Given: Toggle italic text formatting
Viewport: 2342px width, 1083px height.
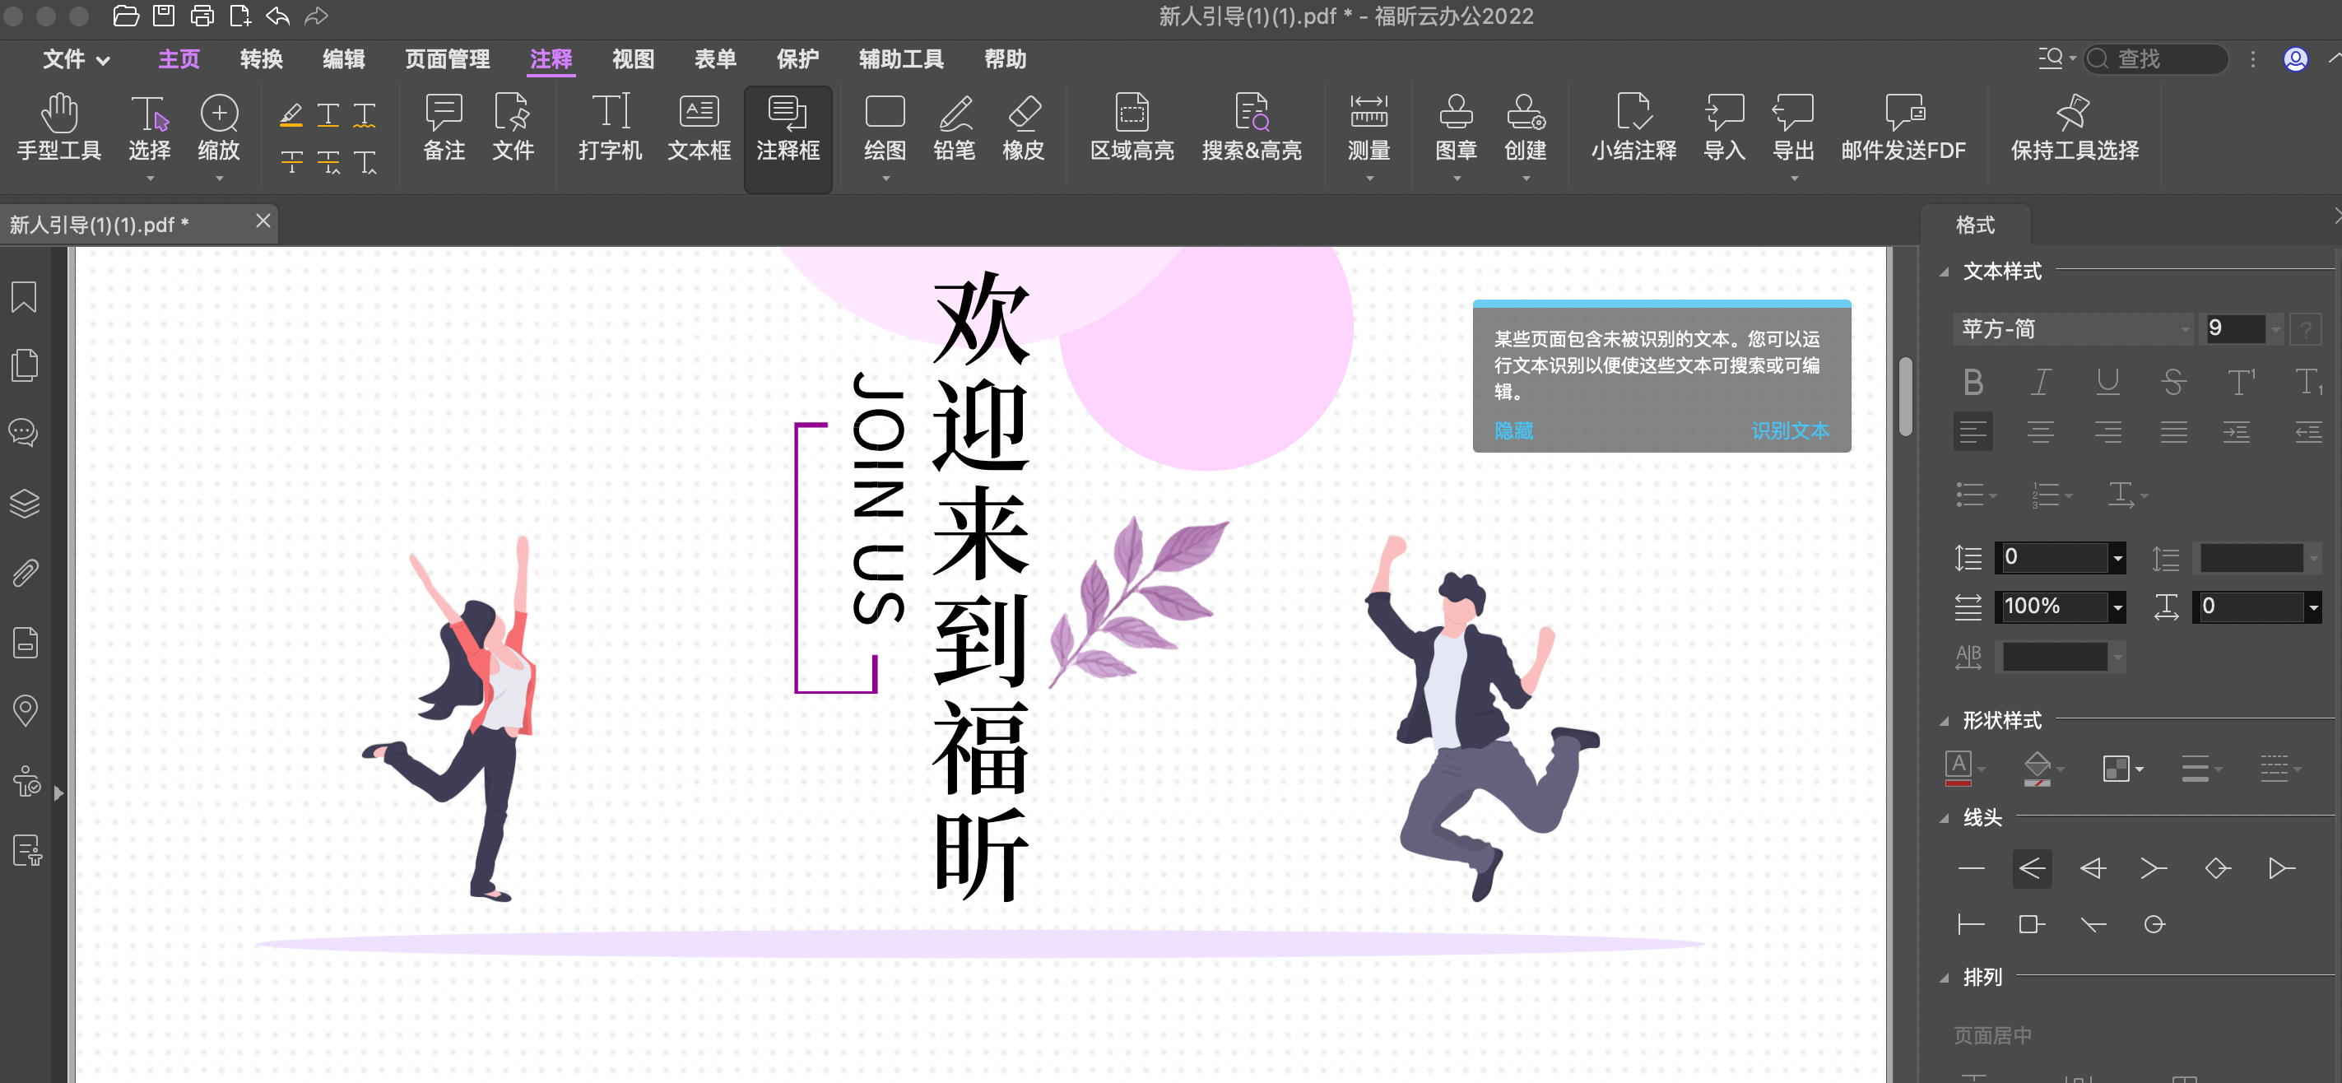Looking at the screenshot, I should click(x=2040, y=382).
